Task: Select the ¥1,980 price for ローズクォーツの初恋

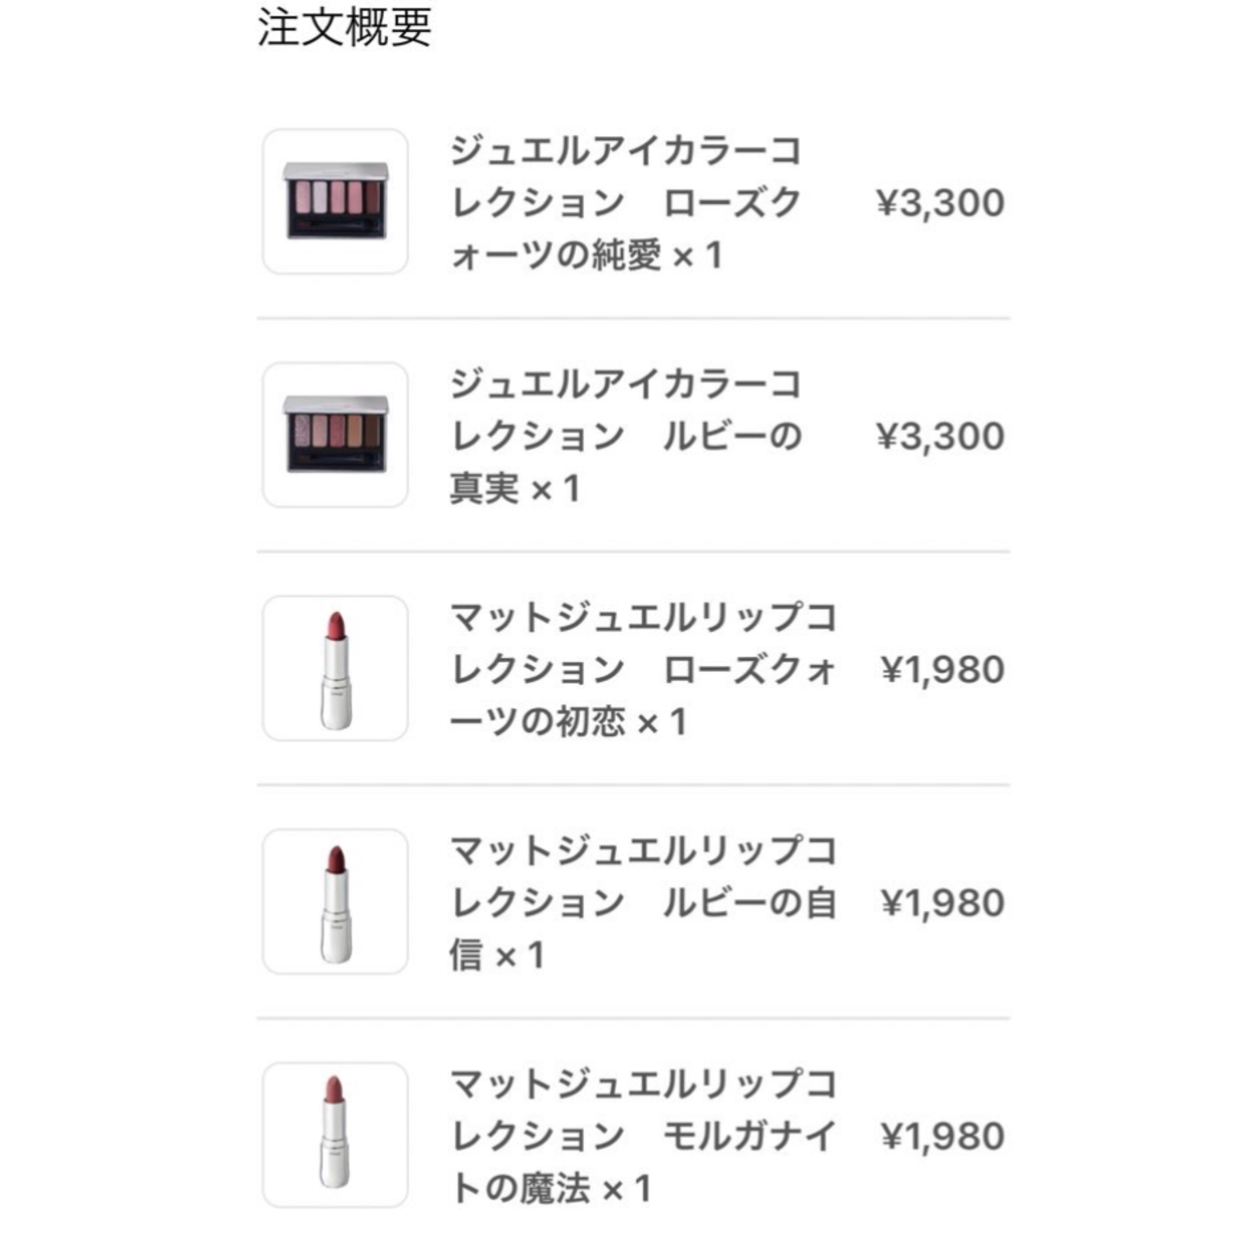Action: point(942,669)
